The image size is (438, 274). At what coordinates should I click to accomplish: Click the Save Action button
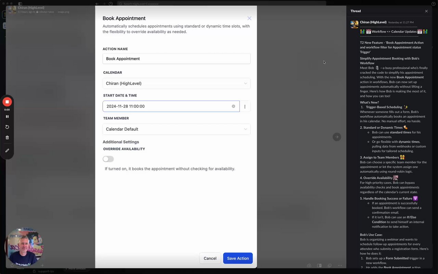[x=238, y=258]
